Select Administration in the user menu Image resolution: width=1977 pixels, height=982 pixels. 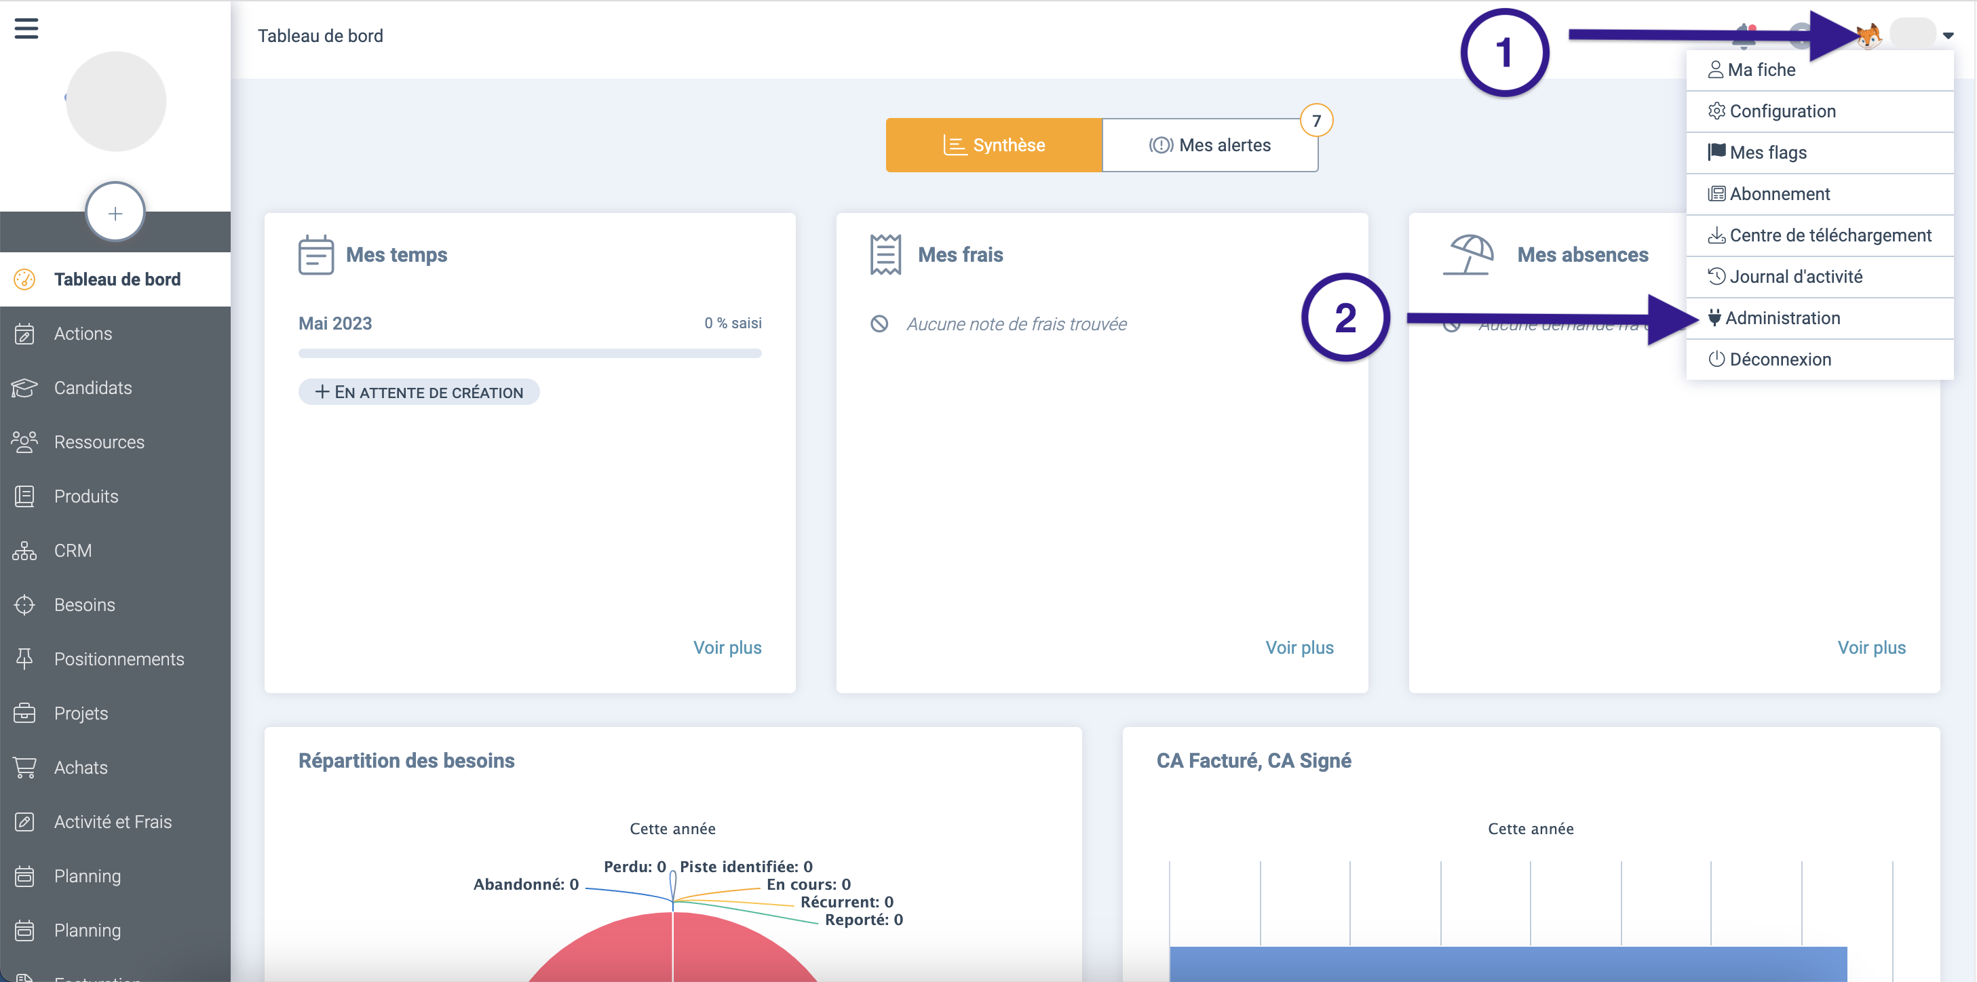[1782, 318]
